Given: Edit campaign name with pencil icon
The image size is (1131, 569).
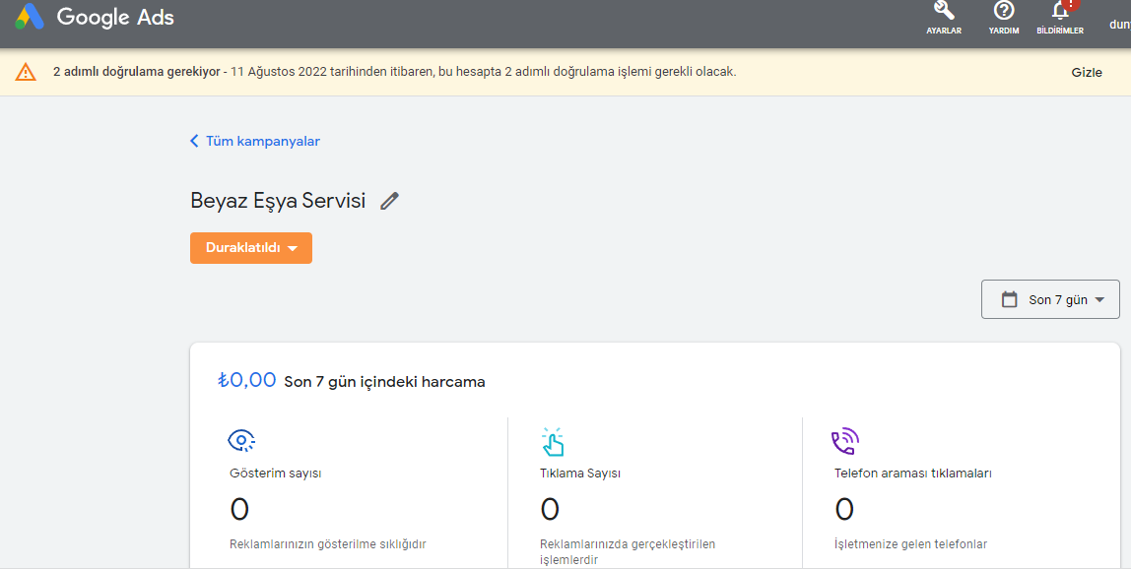Looking at the screenshot, I should (x=389, y=201).
